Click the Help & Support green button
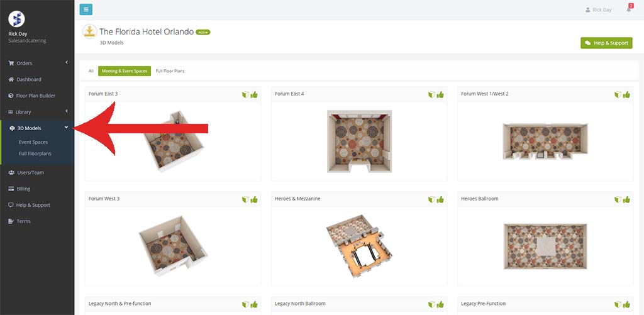Screen dimensions: 644x315 click(606, 43)
